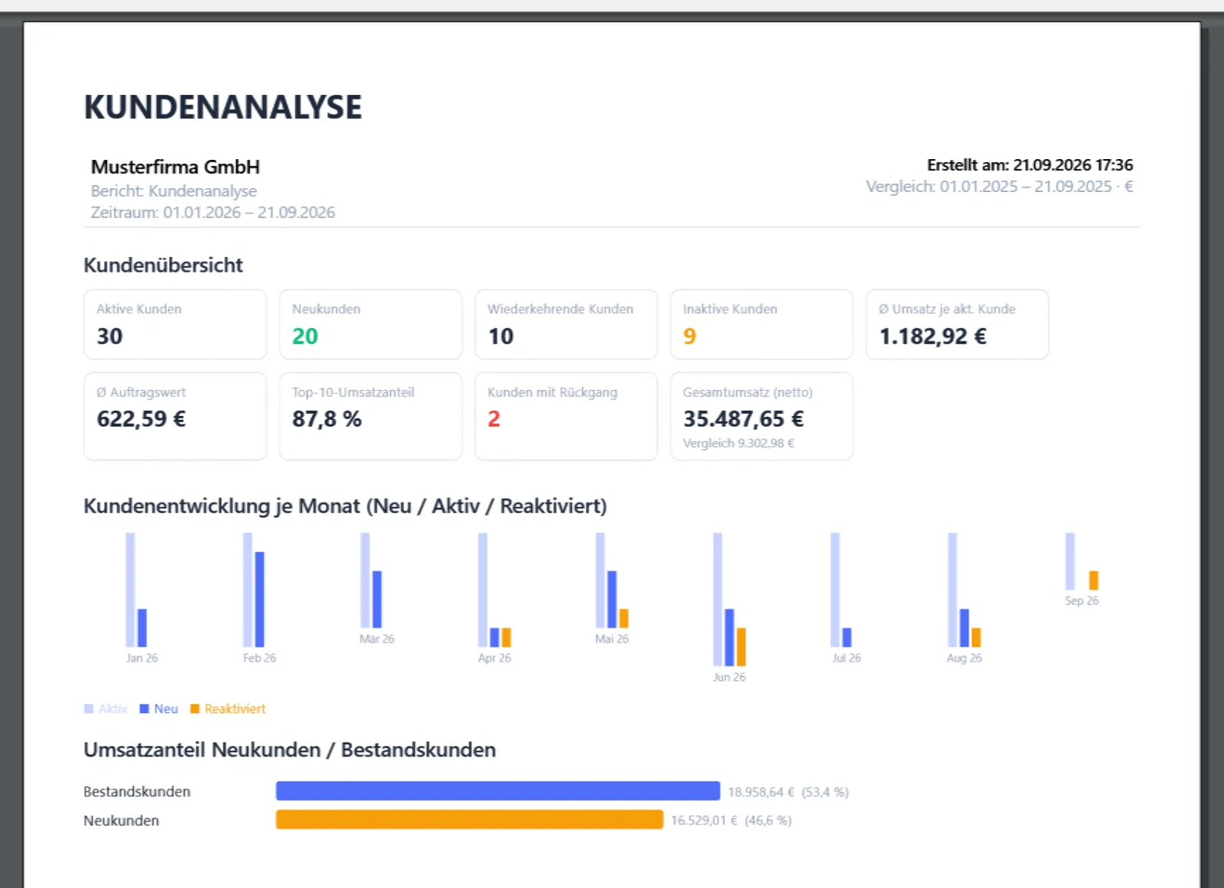
Task: Click the Sep 26 chart label
Action: pyautogui.click(x=1082, y=600)
